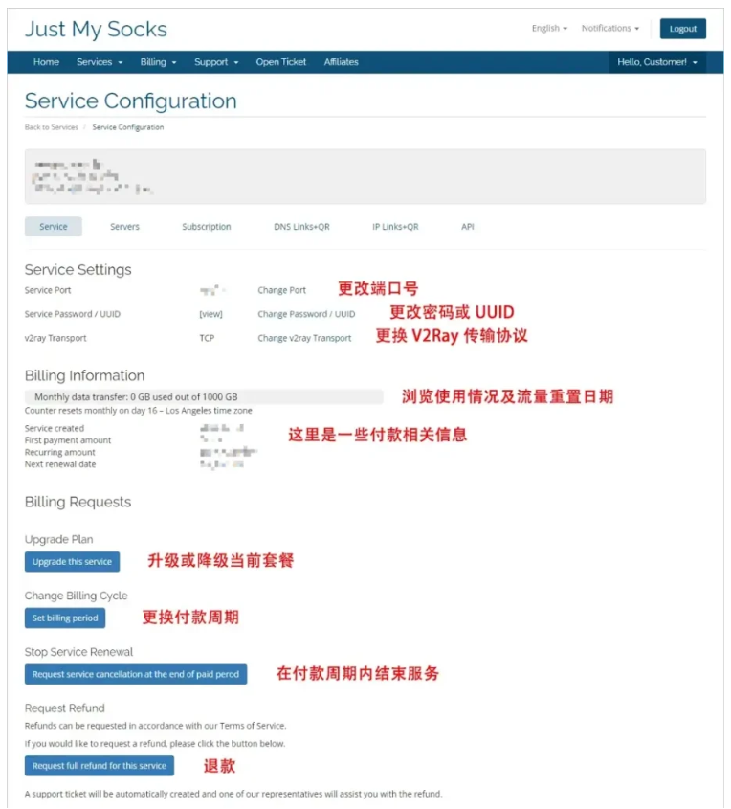Click the Service Port label
The height and width of the screenshot is (809, 731).
tap(48, 290)
